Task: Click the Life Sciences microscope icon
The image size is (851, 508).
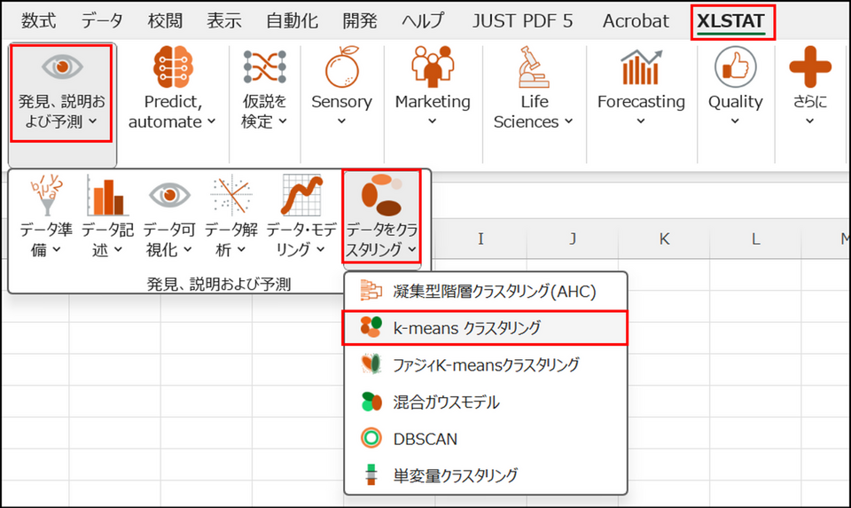Action: [x=534, y=66]
